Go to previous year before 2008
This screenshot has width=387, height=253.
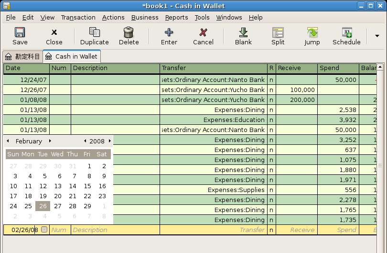(85, 141)
